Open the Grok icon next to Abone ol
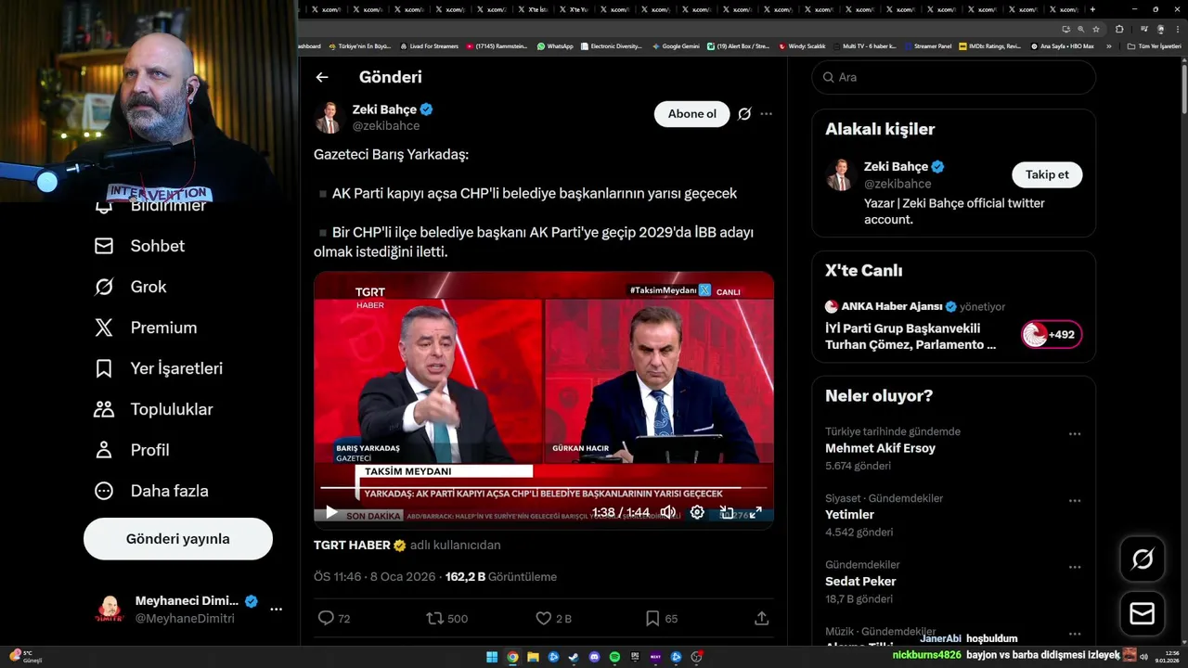This screenshot has width=1188, height=668. point(744,114)
